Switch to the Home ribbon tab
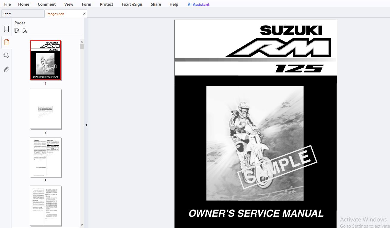The width and height of the screenshot is (390, 228). click(24, 4)
